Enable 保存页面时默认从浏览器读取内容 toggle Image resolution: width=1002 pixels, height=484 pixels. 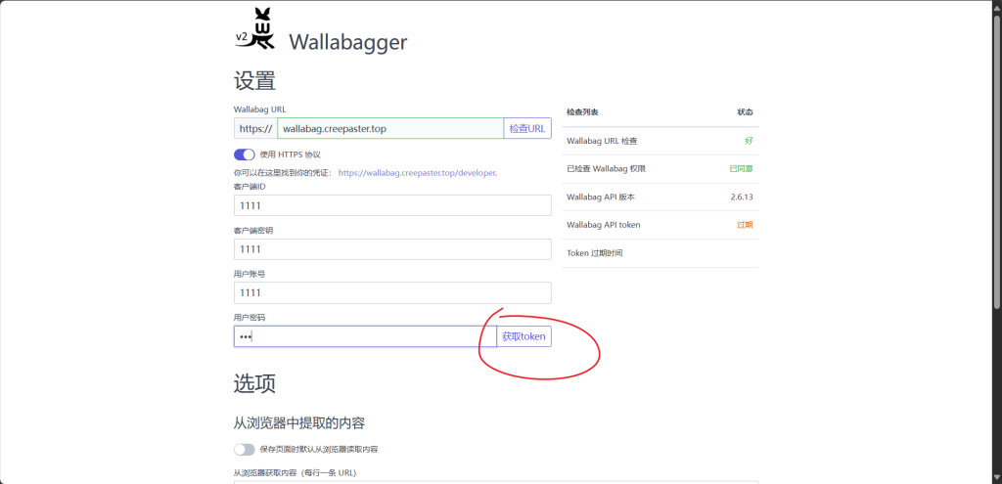click(x=244, y=450)
